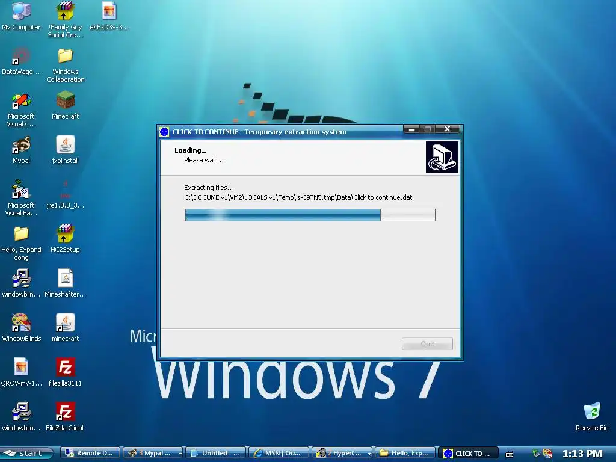Image resolution: width=616 pixels, height=462 pixels.
Task: Select the eKExD3v-3... image file icon
Action: pyautogui.click(x=109, y=11)
